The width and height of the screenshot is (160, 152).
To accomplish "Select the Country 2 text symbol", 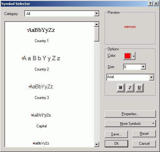I will point(41,63).
